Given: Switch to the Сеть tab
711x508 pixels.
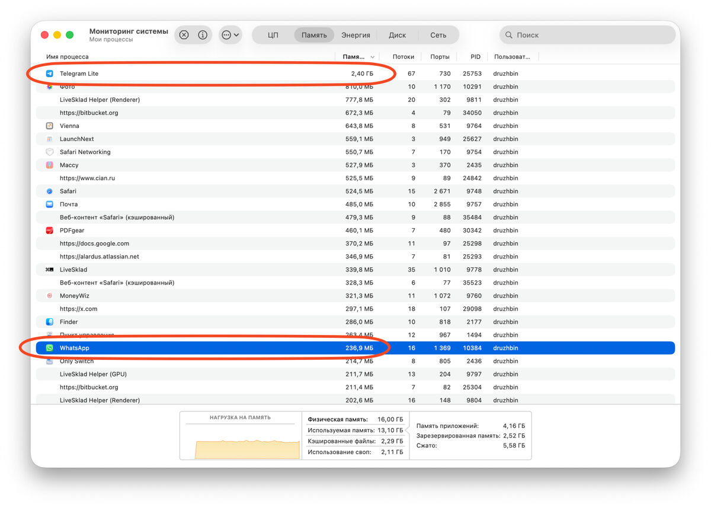Looking at the screenshot, I should 438,35.
